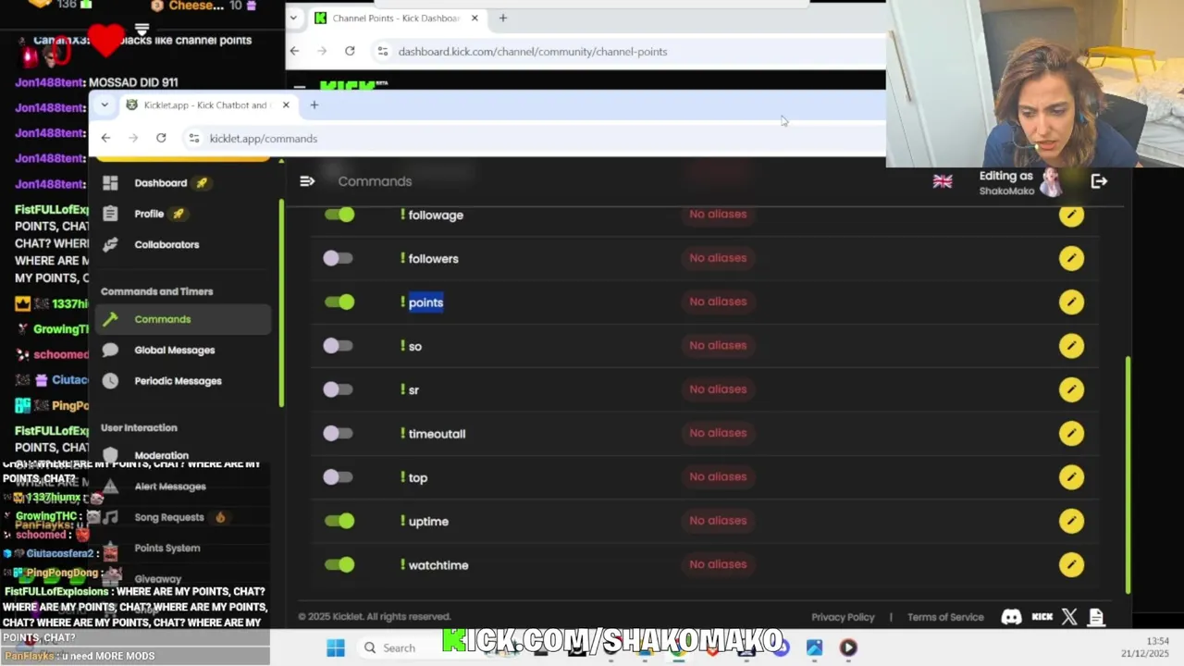Viewport: 1184px width, 666px height.
Task: Edit the sr command using pencil icon
Action: [1071, 389]
